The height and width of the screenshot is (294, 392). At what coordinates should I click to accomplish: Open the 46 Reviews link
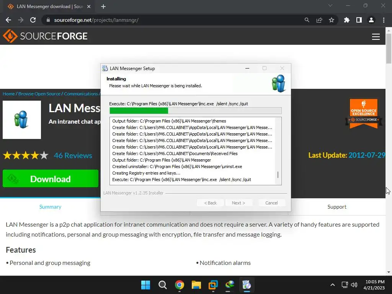pos(73,155)
